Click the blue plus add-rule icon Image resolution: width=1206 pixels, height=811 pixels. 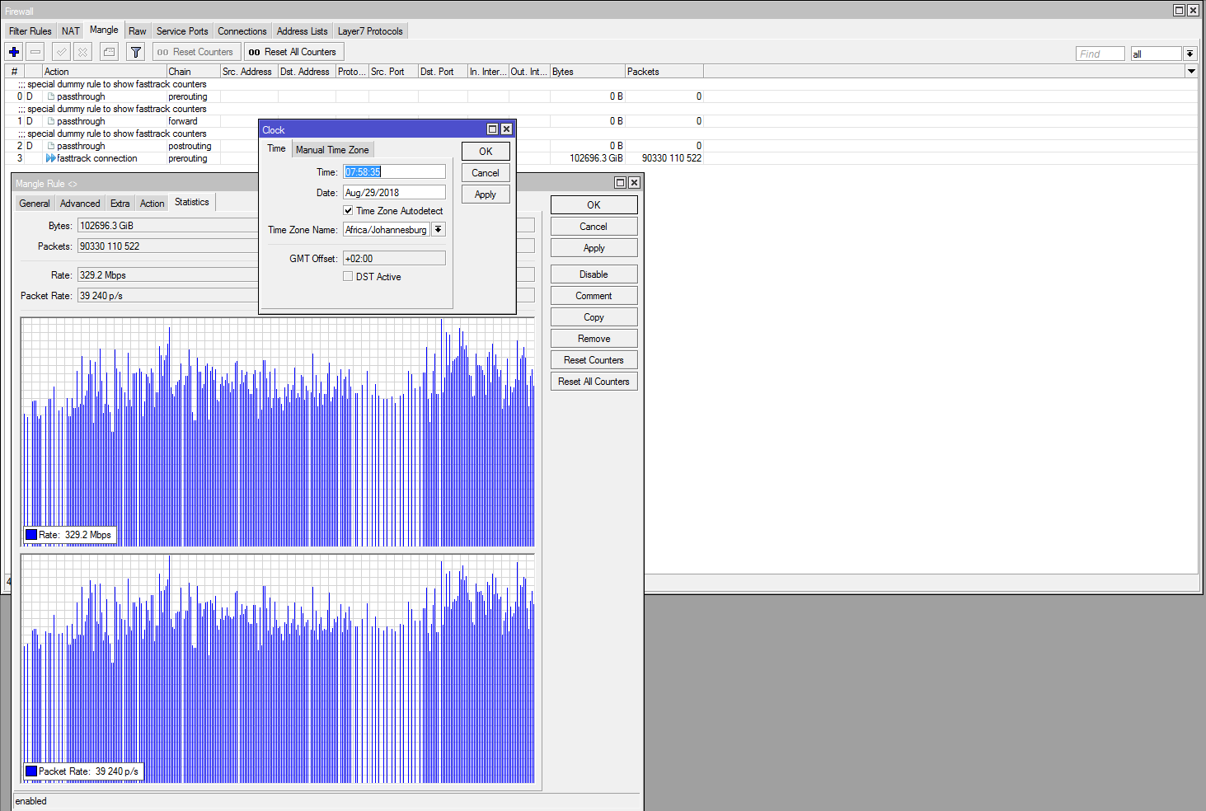14,52
